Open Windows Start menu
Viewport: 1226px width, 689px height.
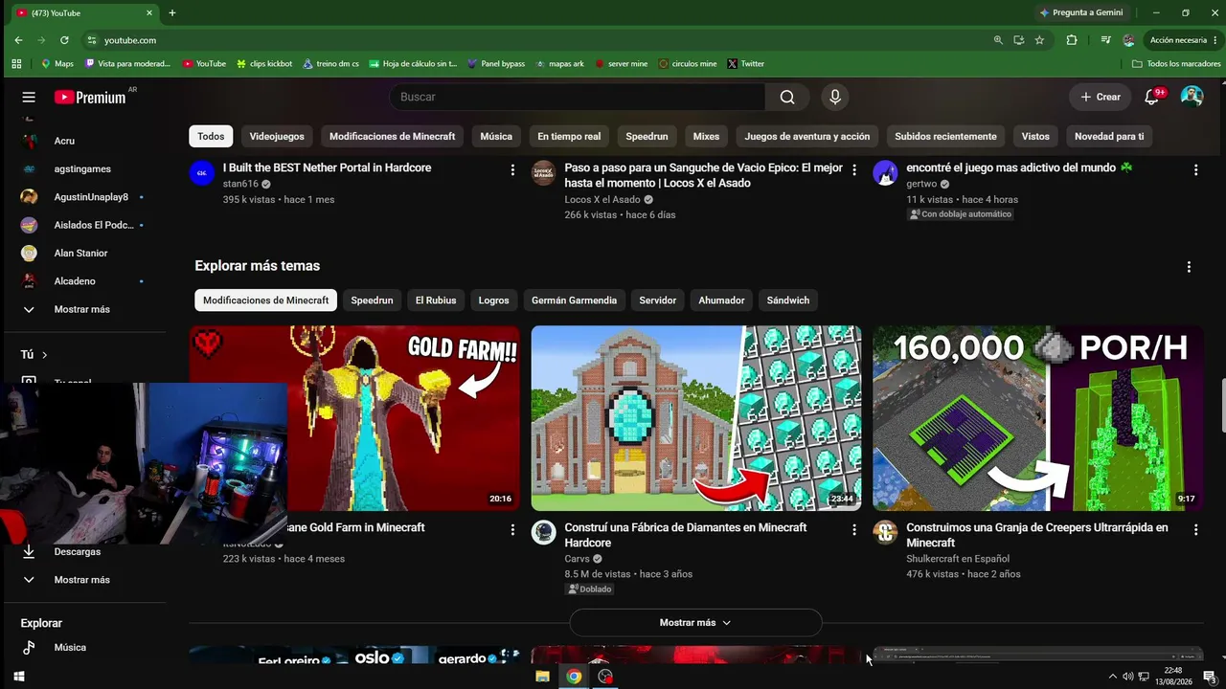pyautogui.click(x=18, y=677)
